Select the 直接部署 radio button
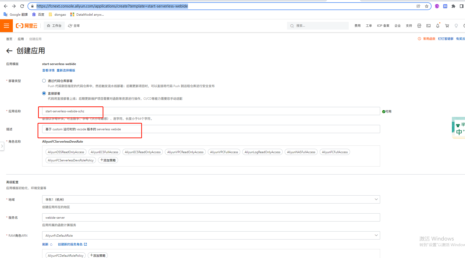This screenshot has height=258, width=465. click(44, 93)
